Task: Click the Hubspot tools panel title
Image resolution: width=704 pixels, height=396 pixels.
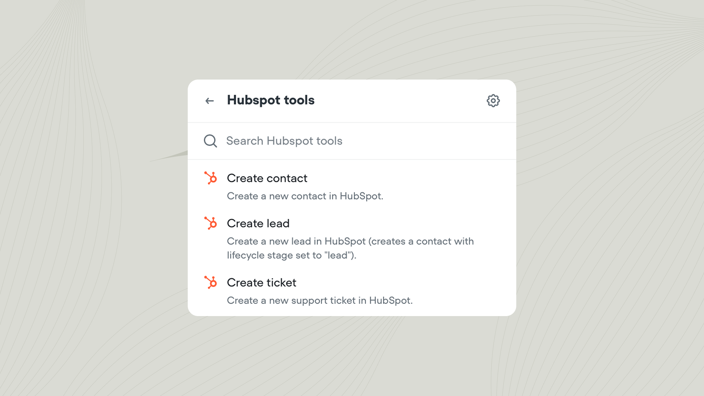Action: [x=271, y=100]
